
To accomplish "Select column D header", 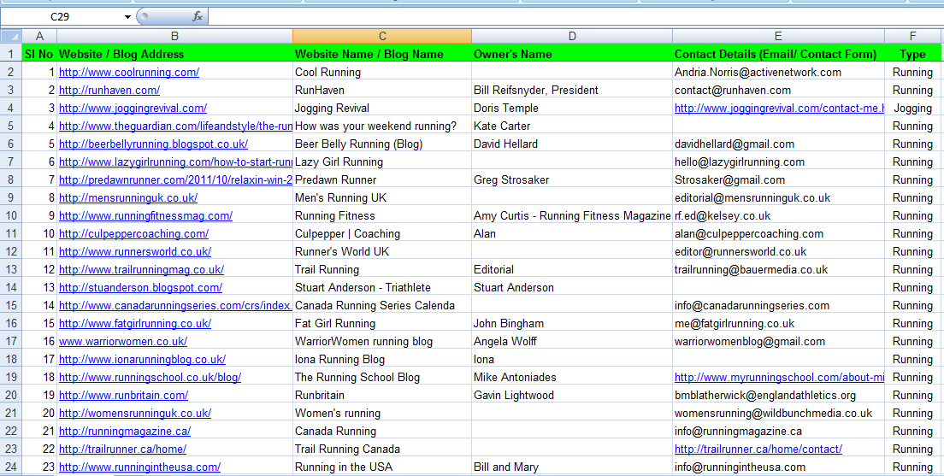I will click(572, 36).
